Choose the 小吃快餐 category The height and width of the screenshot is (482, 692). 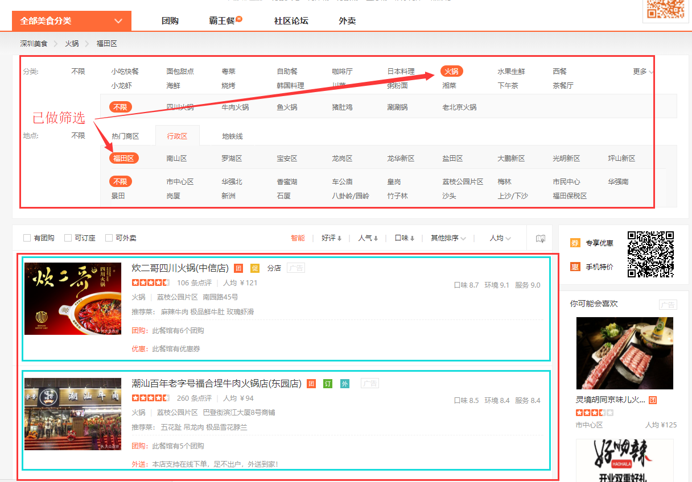tap(125, 72)
